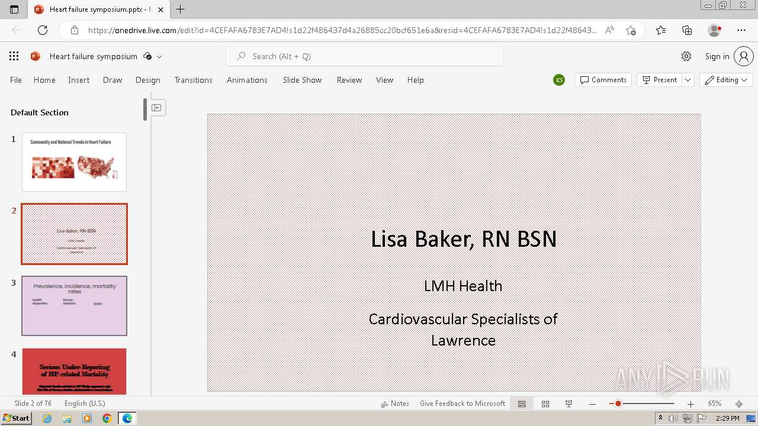Open Internet Explorer from the taskbar

[47, 418]
